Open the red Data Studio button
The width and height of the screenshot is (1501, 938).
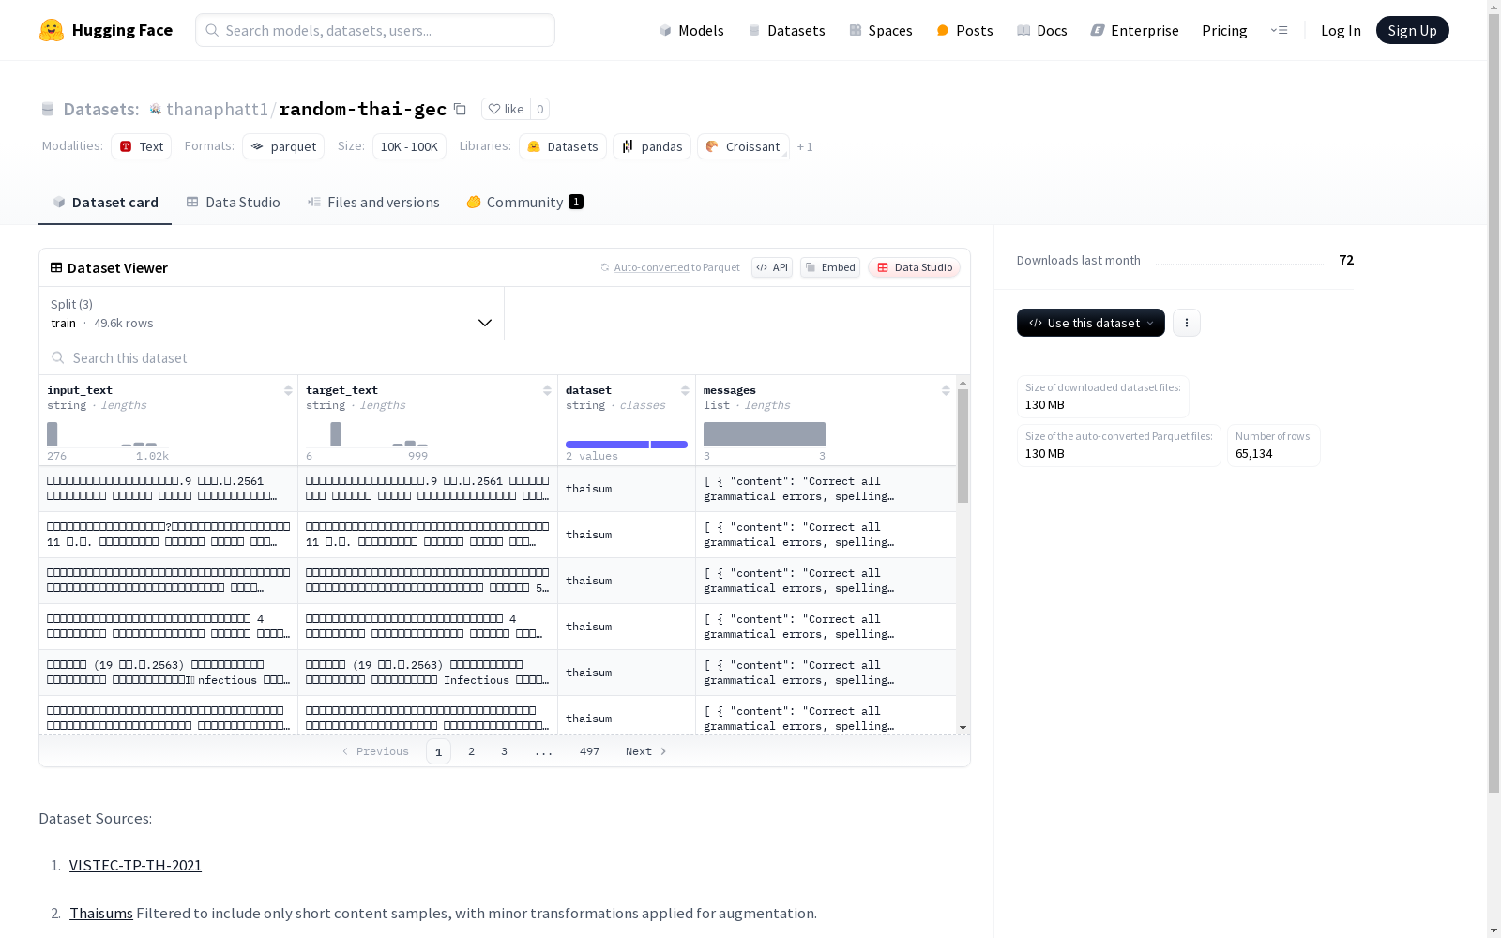tap(915, 267)
